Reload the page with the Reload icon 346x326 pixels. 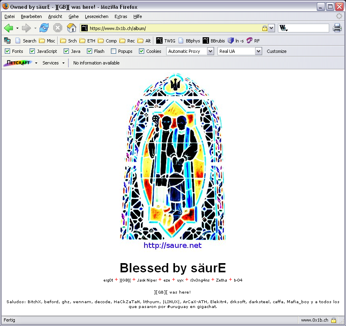44,28
